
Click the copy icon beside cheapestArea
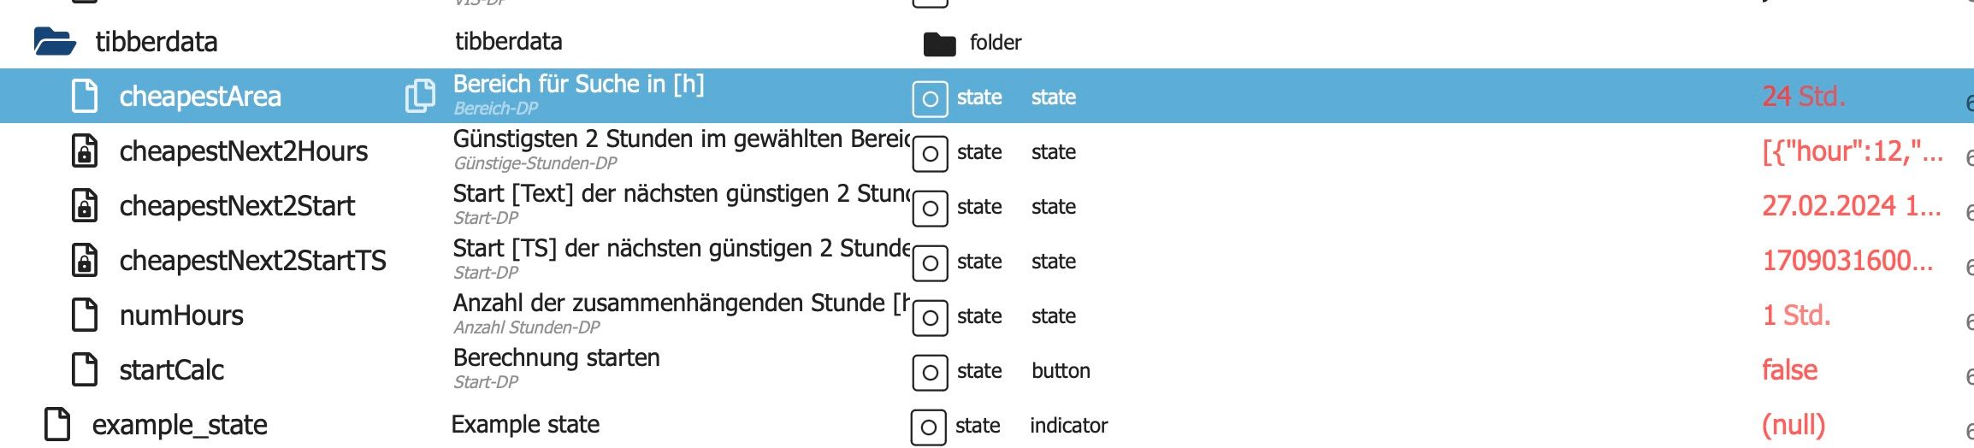[x=419, y=96]
